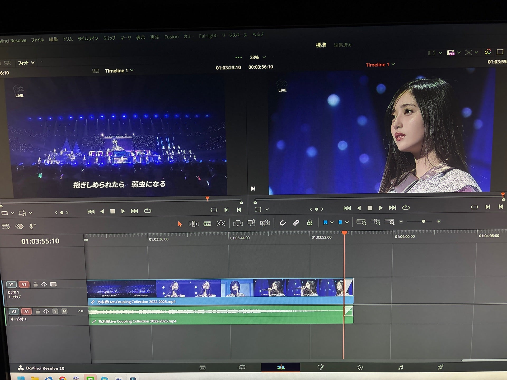Image resolution: width=507 pixels, height=380 pixels.
Task: Select the 乃木坂Live video clip on V1
Action: 220,291
